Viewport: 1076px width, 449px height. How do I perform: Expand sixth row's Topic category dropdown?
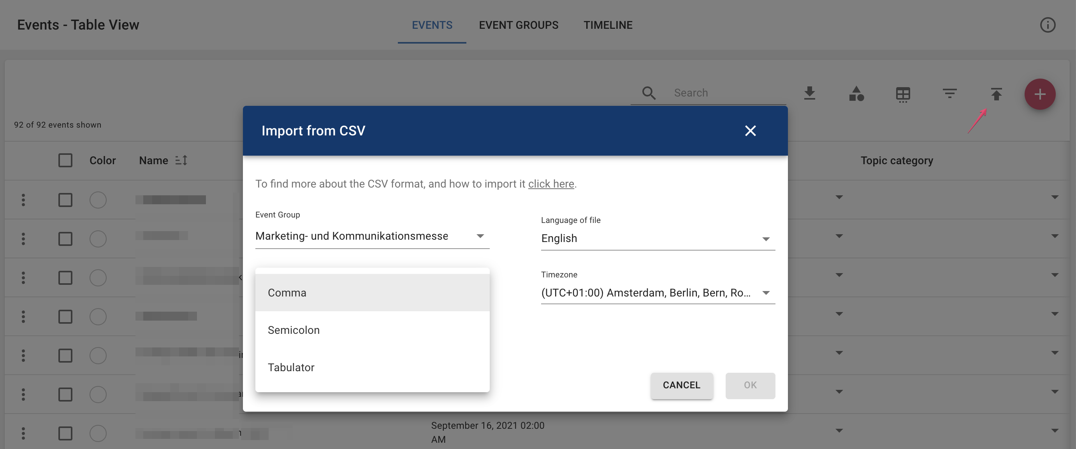tap(1055, 391)
